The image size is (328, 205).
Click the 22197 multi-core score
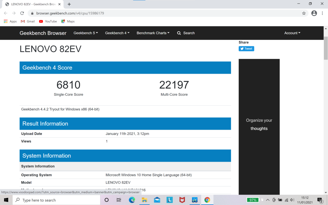(174, 85)
